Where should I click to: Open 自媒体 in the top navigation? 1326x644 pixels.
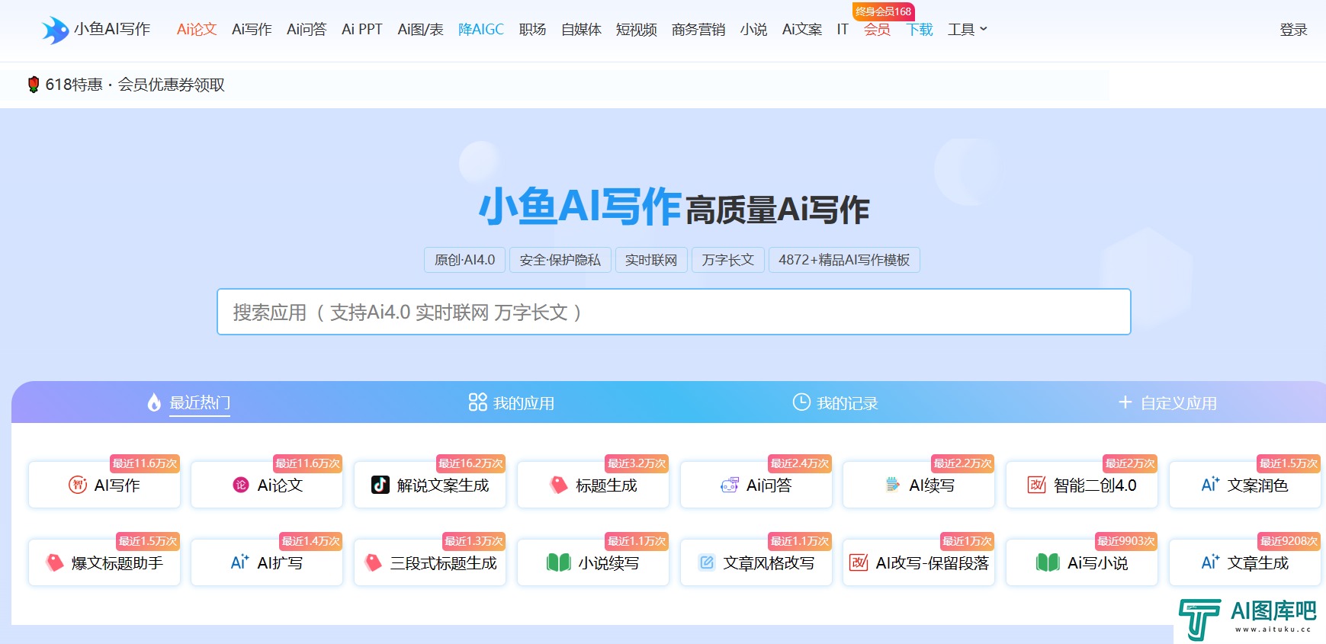point(581,30)
